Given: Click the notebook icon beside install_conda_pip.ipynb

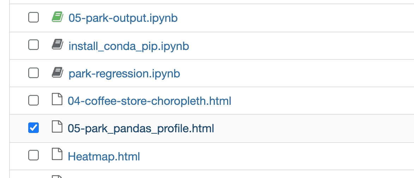Looking at the screenshot, I should click(x=57, y=45).
